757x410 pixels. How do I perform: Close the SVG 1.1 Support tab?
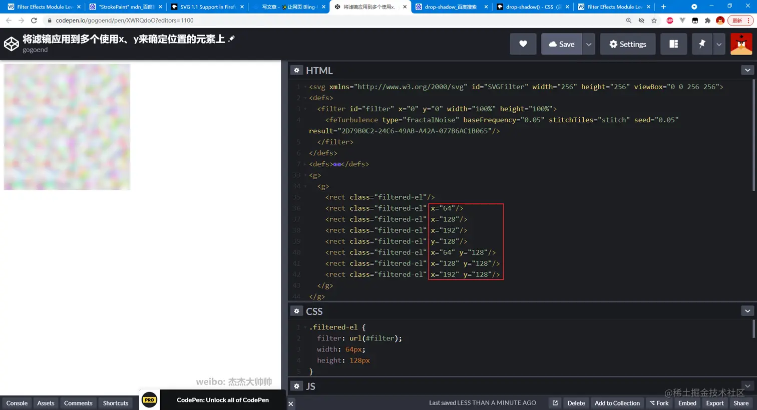pos(242,7)
